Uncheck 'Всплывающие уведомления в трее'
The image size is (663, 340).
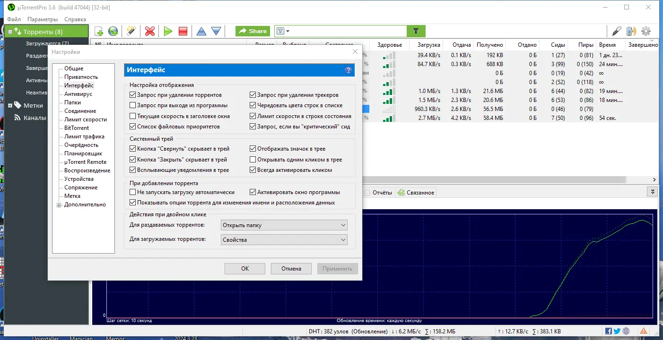pyautogui.click(x=133, y=170)
